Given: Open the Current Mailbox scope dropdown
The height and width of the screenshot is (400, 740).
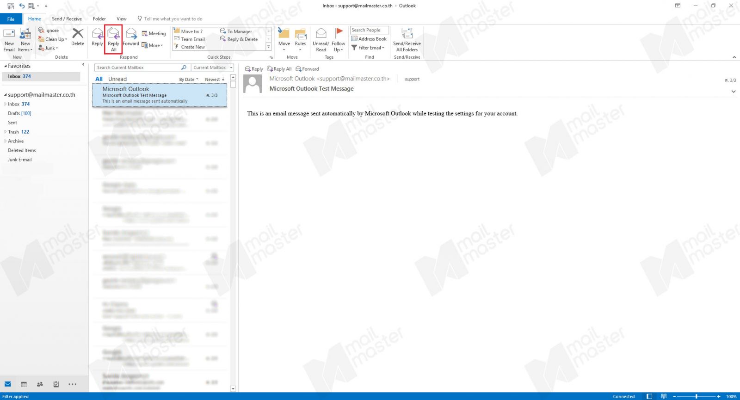Looking at the screenshot, I should coord(213,68).
